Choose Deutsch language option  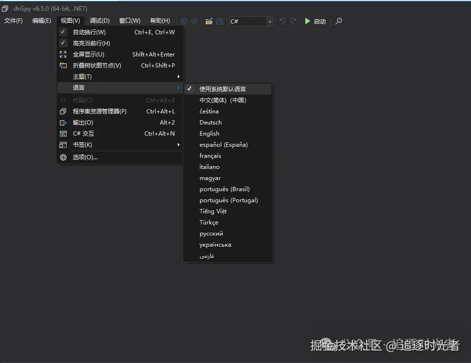point(210,122)
